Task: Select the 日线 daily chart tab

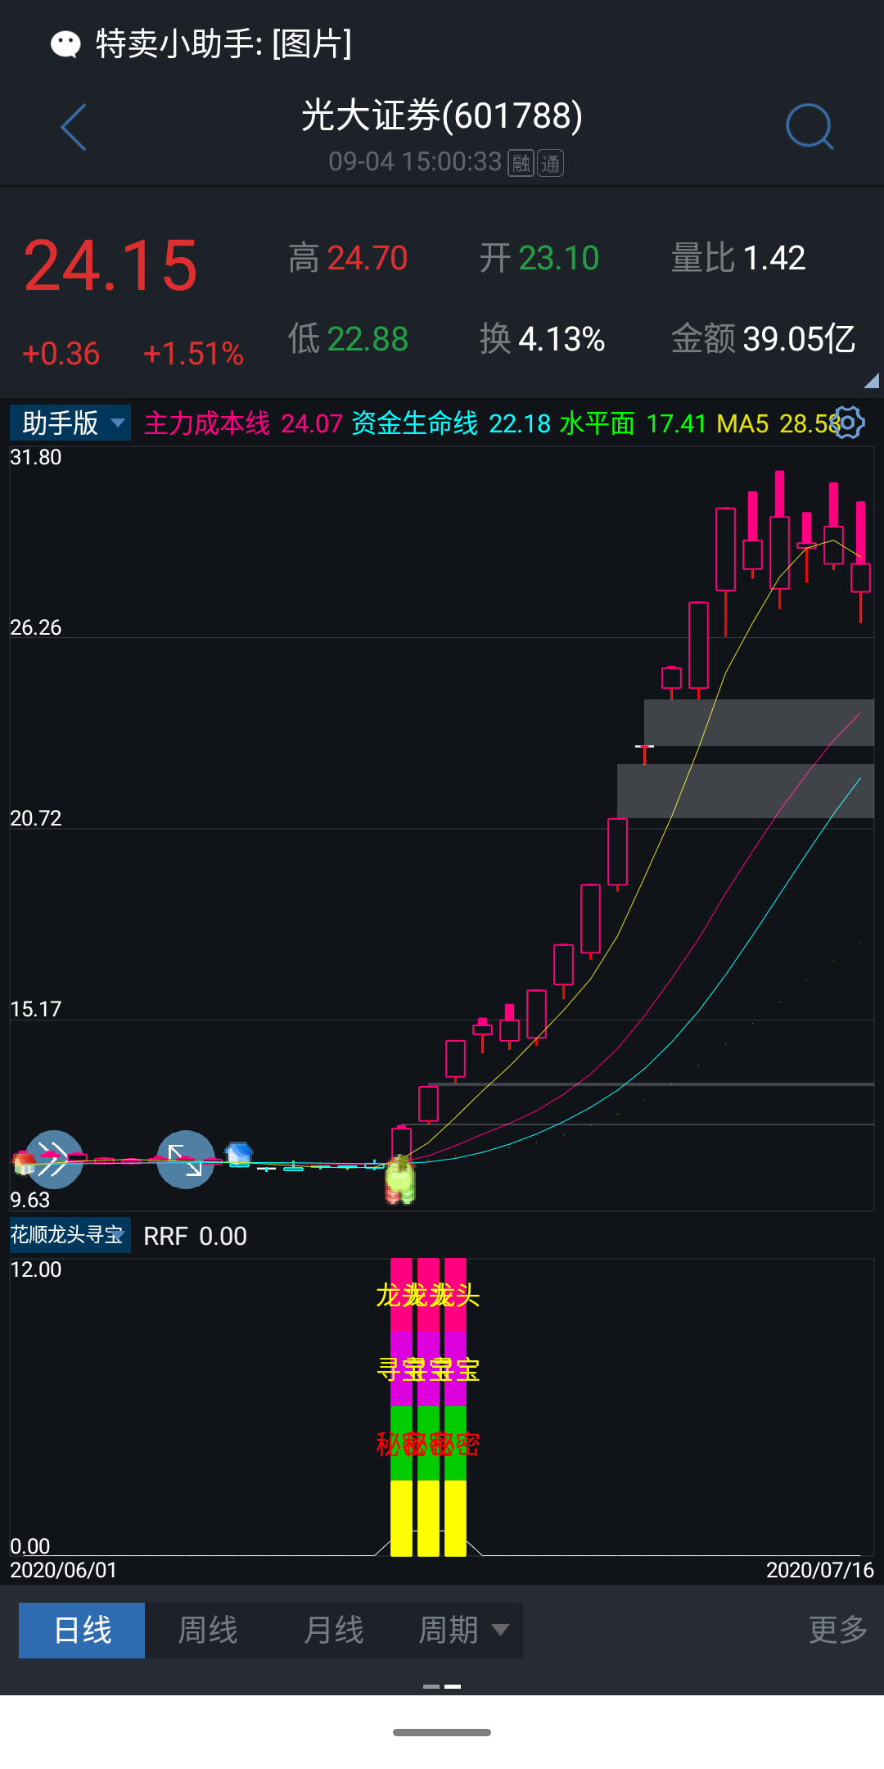Action: tap(82, 1630)
